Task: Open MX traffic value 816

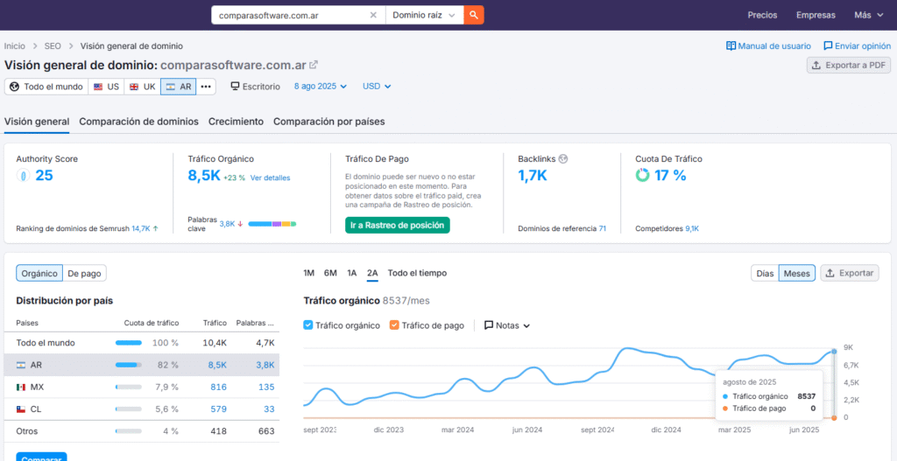Action: click(x=218, y=388)
